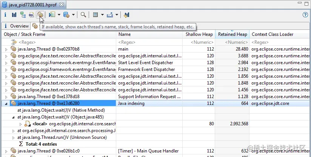Click the Retained Heap numeric filter

click(x=232, y=42)
